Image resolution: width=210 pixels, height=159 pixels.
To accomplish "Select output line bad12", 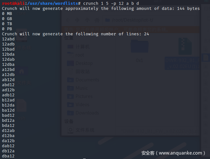I will tap(8, 115).
